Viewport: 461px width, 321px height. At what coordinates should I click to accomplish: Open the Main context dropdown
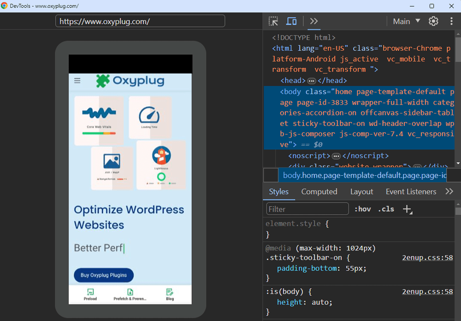[407, 21]
